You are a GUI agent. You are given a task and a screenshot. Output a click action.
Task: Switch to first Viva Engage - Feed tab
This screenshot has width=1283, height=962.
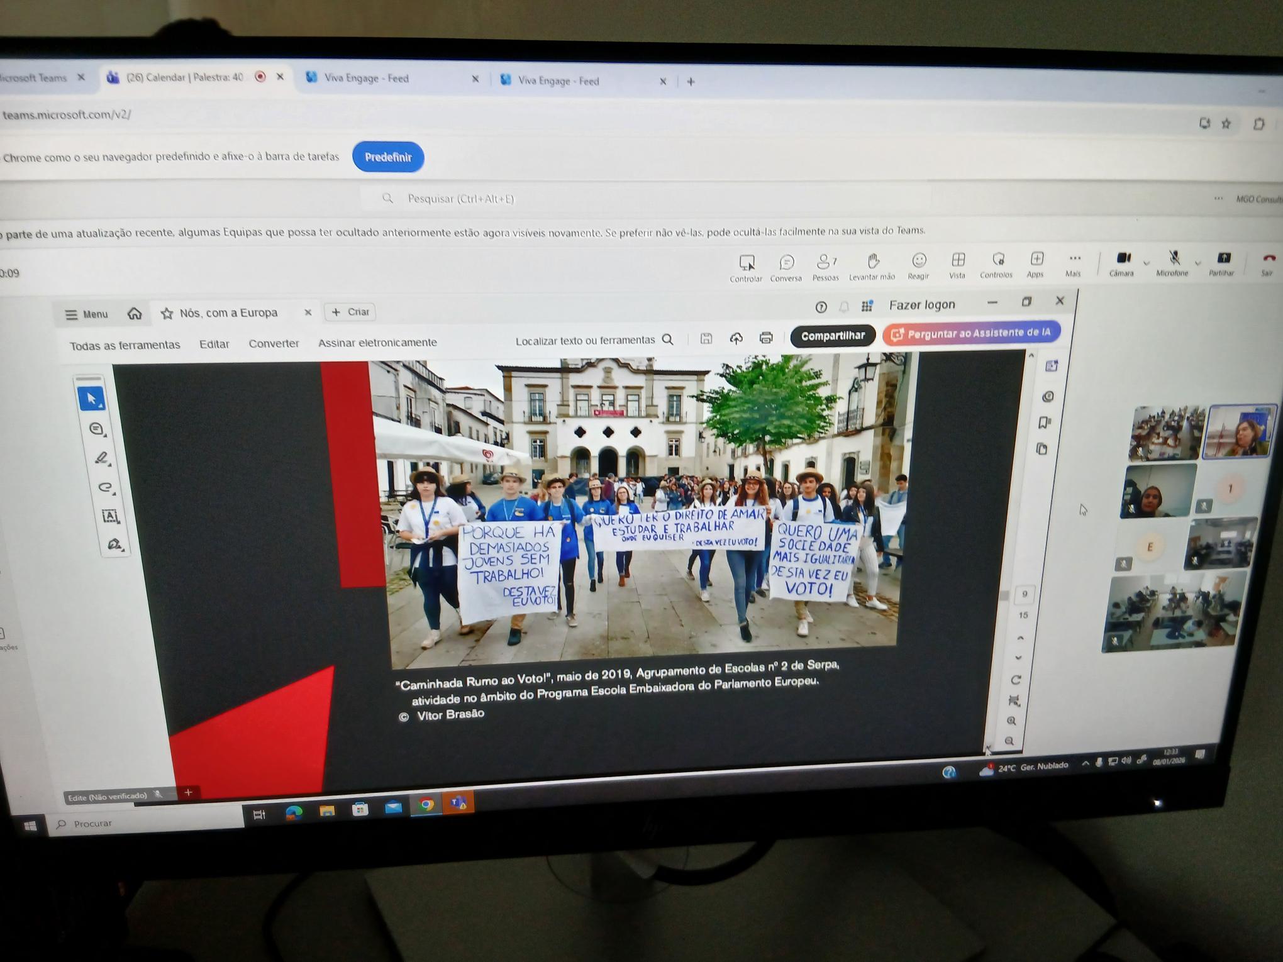pyautogui.click(x=367, y=79)
